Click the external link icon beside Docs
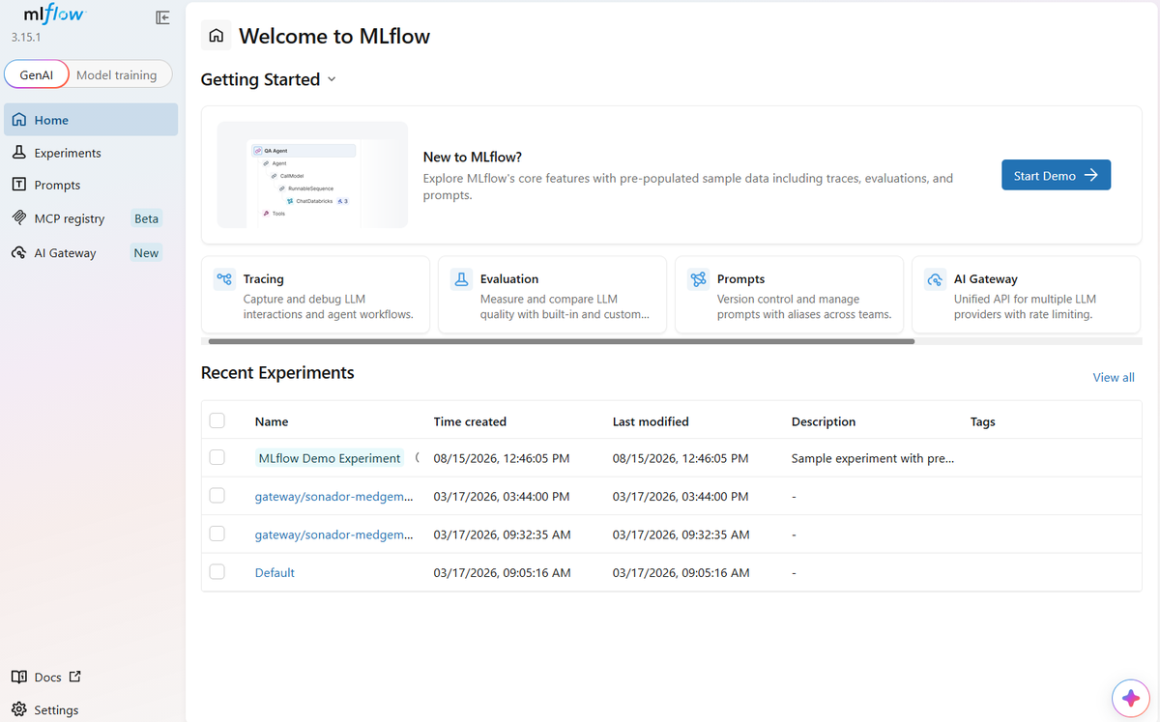The width and height of the screenshot is (1160, 722). point(75,677)
